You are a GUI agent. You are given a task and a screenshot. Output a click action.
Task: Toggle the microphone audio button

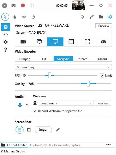click(x=20, y=105)
